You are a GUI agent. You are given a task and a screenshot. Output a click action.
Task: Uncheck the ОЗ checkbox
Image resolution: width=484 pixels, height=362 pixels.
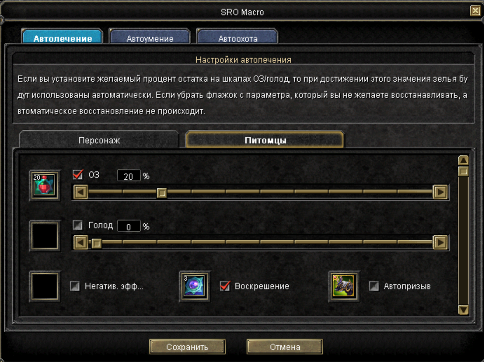(x=78, y=175)
